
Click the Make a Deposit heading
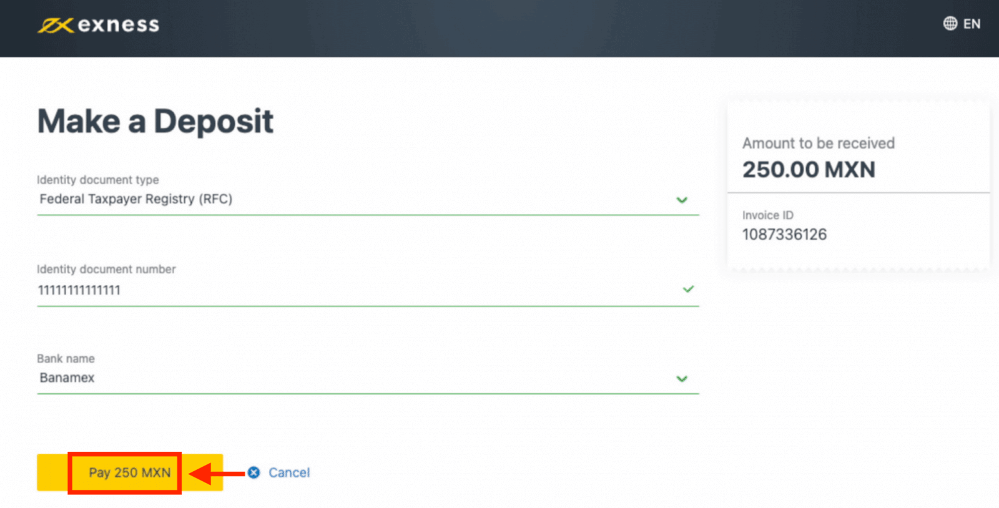[155, 121]
